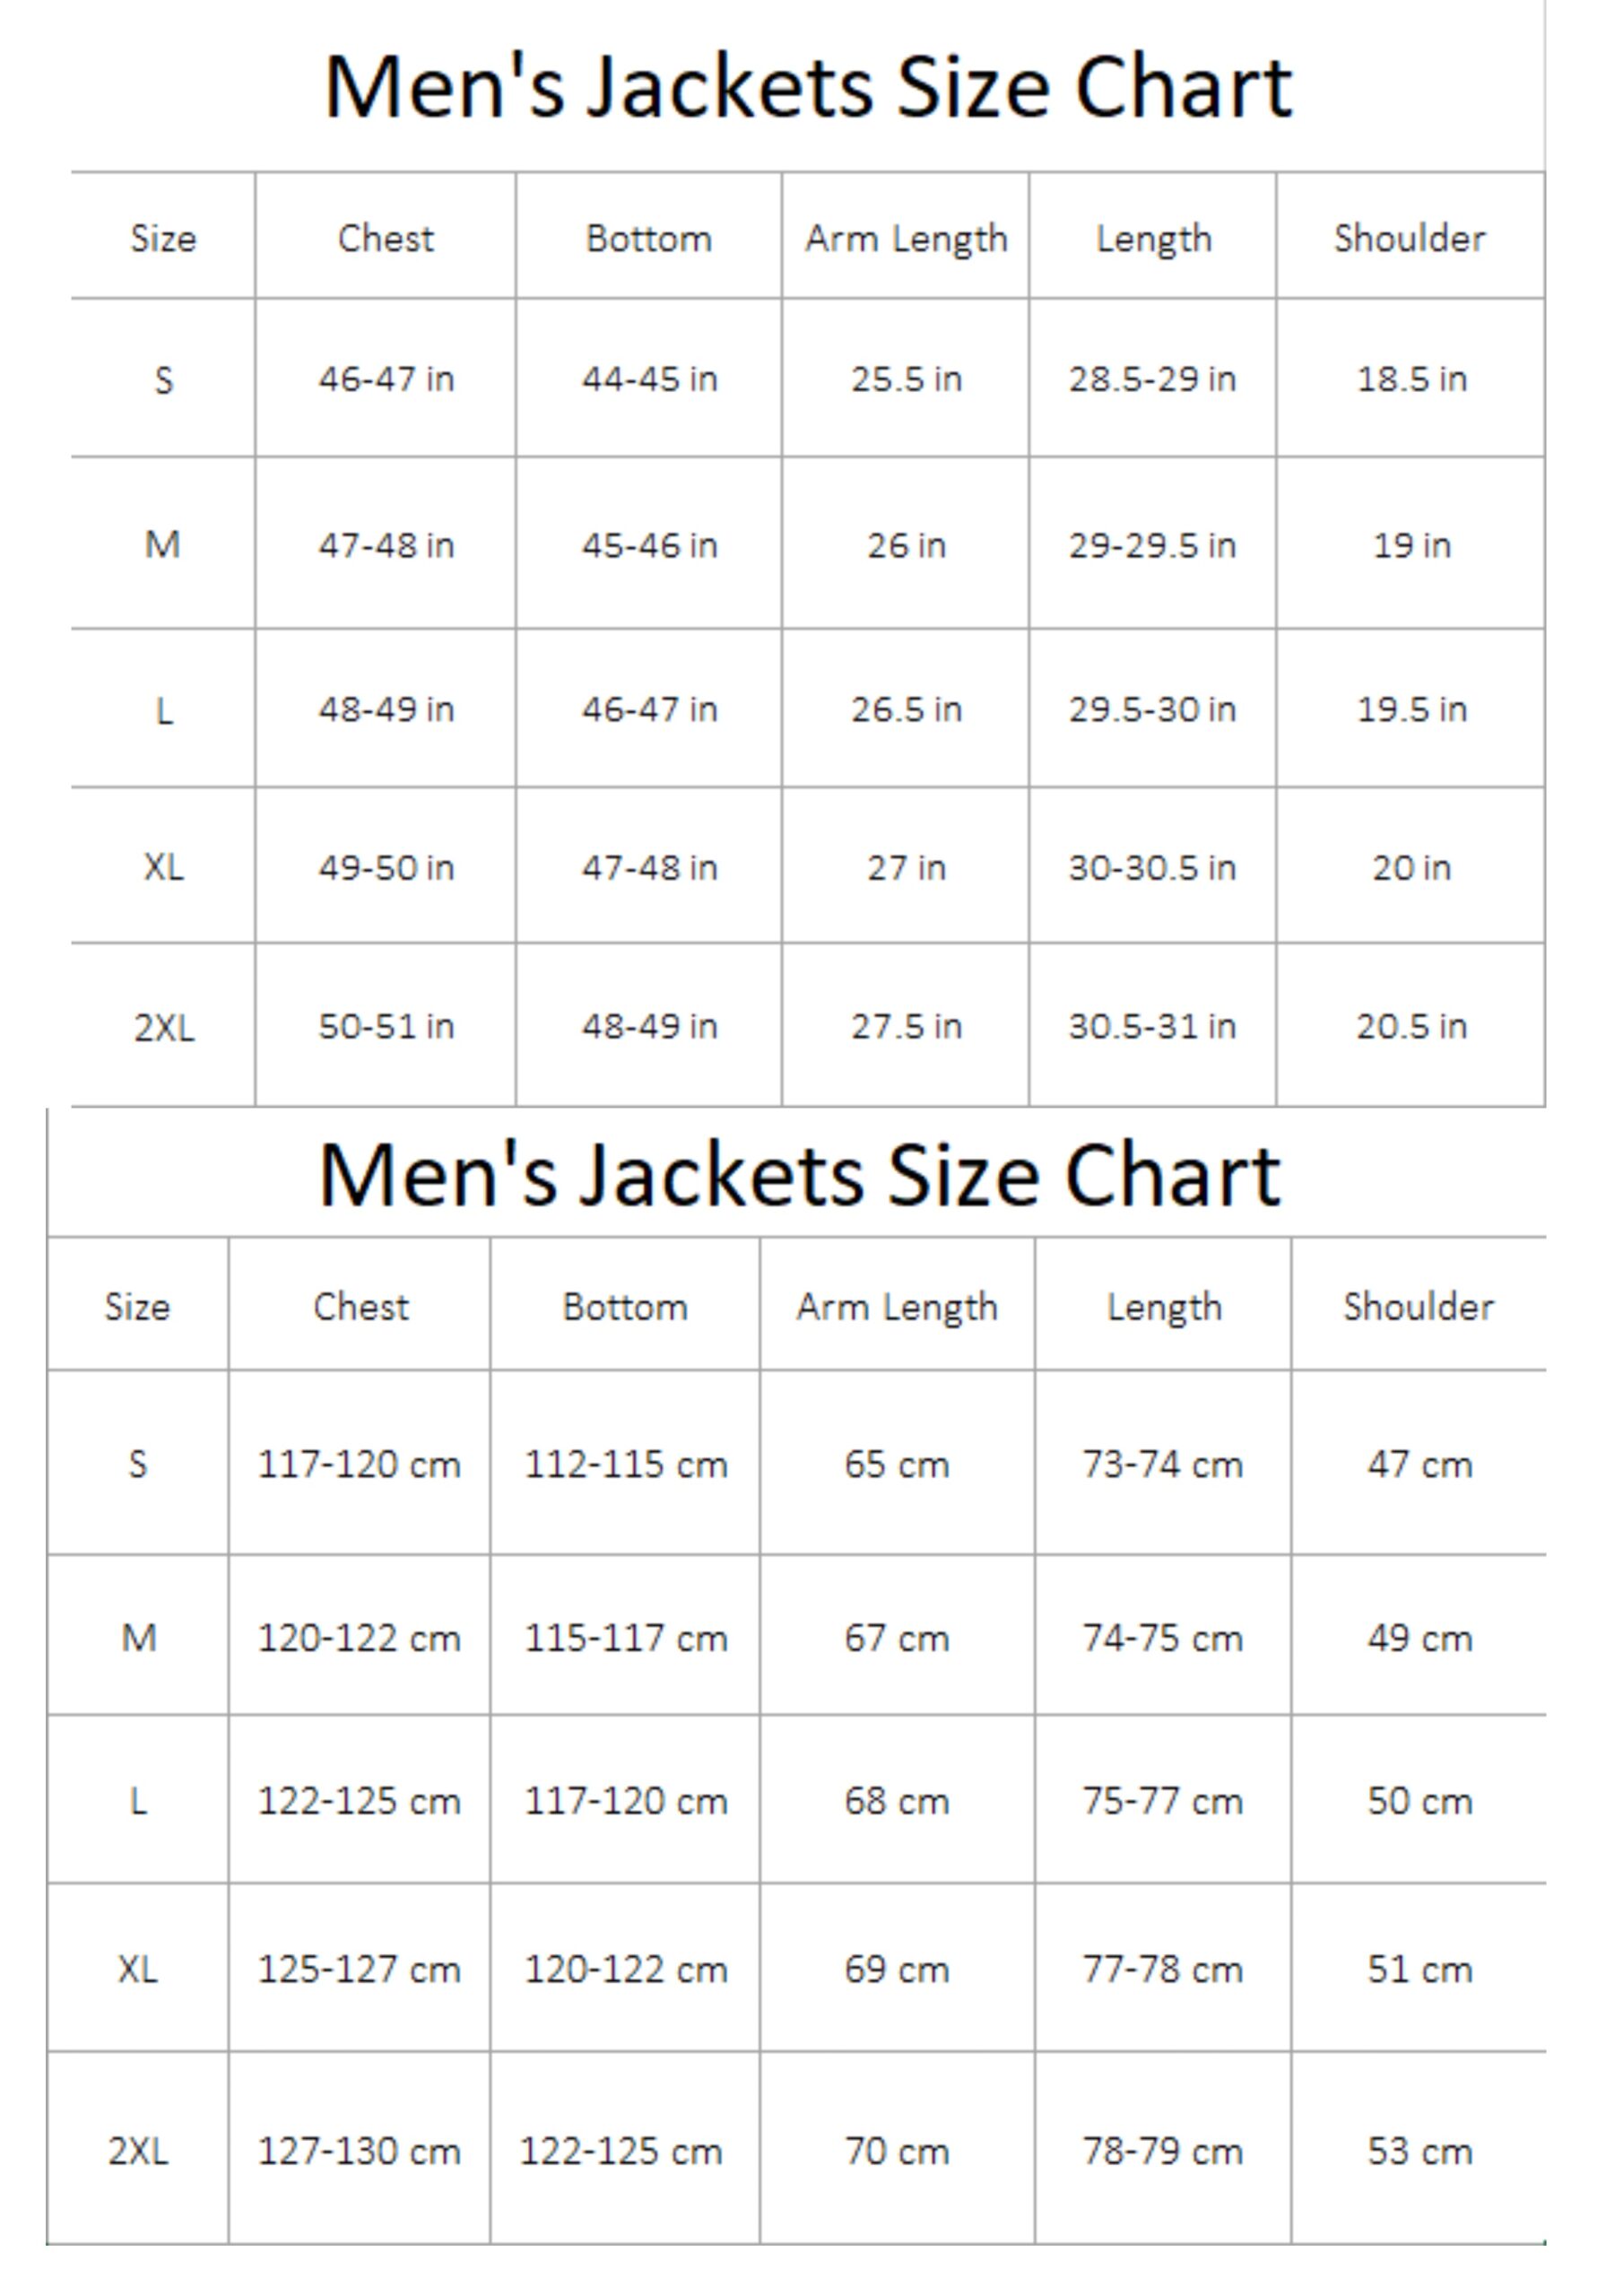This screenshot has width=1623, height=2296.
Task: Select the 51 cm shoulder cell
Action: coord(1420,1969)
